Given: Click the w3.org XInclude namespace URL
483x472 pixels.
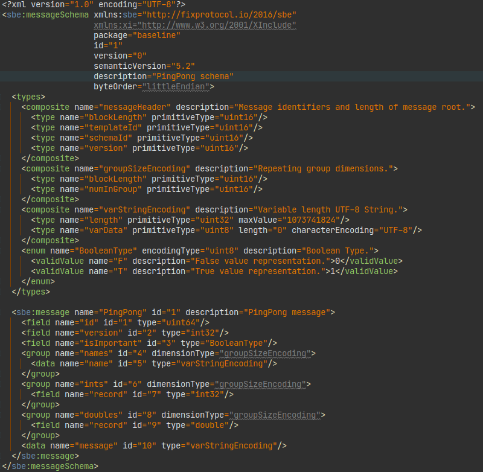Looking at the screenshot, I should point(217,25).
